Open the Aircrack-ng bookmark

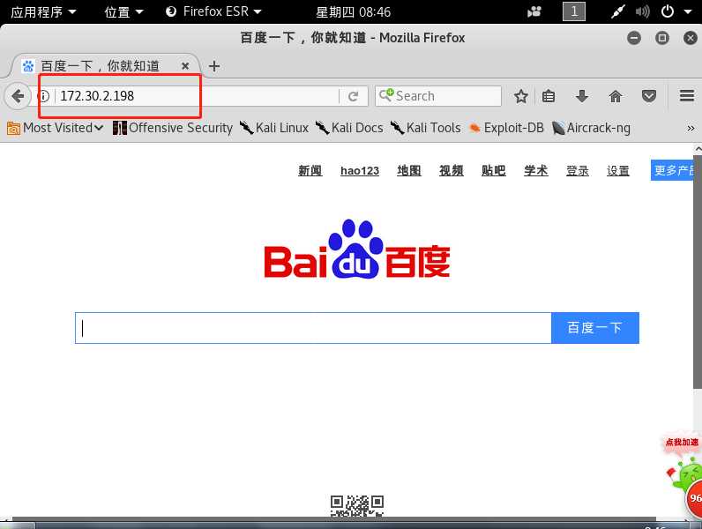coord(591,128)
